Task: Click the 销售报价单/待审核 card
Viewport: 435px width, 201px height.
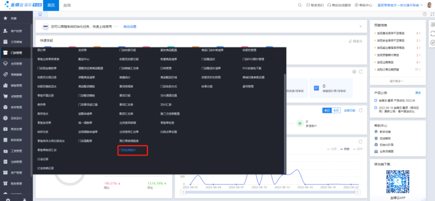Action: tap(331, 88)
